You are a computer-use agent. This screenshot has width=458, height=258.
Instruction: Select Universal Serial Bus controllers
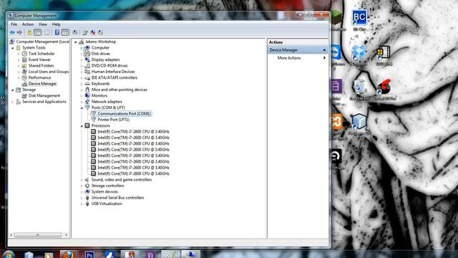[x=117, y=198]
